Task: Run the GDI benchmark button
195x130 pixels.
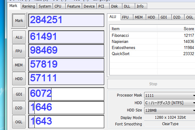Action: [x=19, y=94]
